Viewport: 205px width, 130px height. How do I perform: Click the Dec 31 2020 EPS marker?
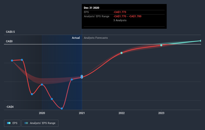click(82, 77)
